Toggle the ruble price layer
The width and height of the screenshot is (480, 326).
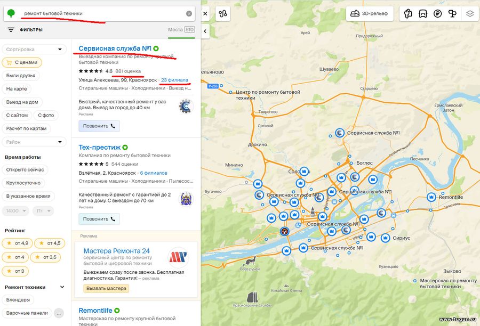[437, 13]
